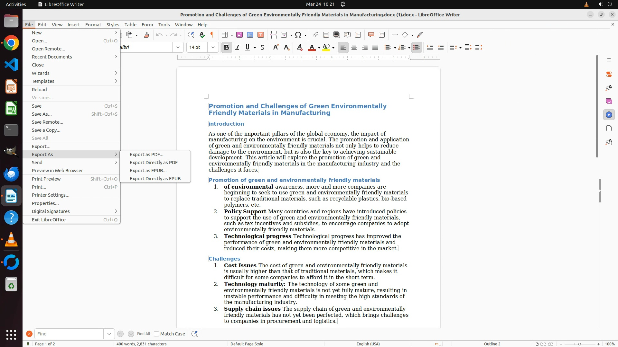
Task: Open the Navigator sidebar panel icon
Action: point(609,115)
